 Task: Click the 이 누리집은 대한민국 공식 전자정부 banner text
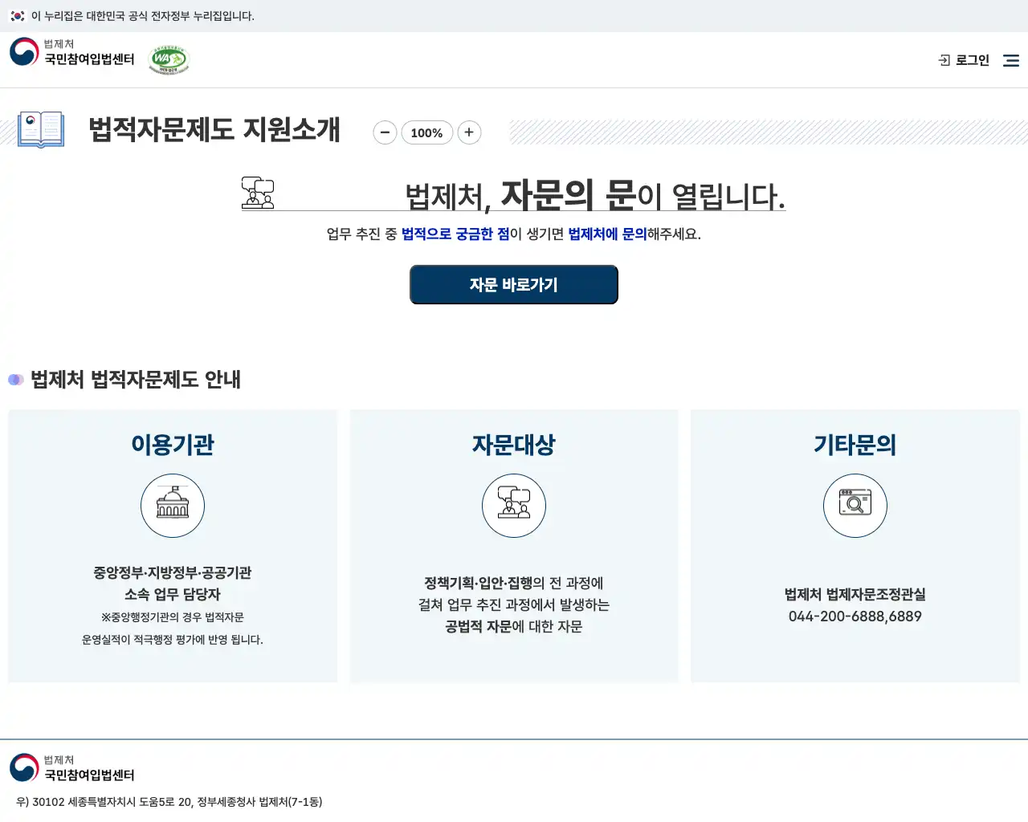143,16
